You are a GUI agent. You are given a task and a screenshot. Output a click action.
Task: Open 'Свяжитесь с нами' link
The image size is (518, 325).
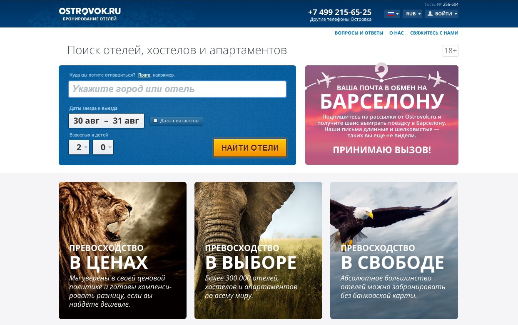pyautogui.click(x=434, y=33)
